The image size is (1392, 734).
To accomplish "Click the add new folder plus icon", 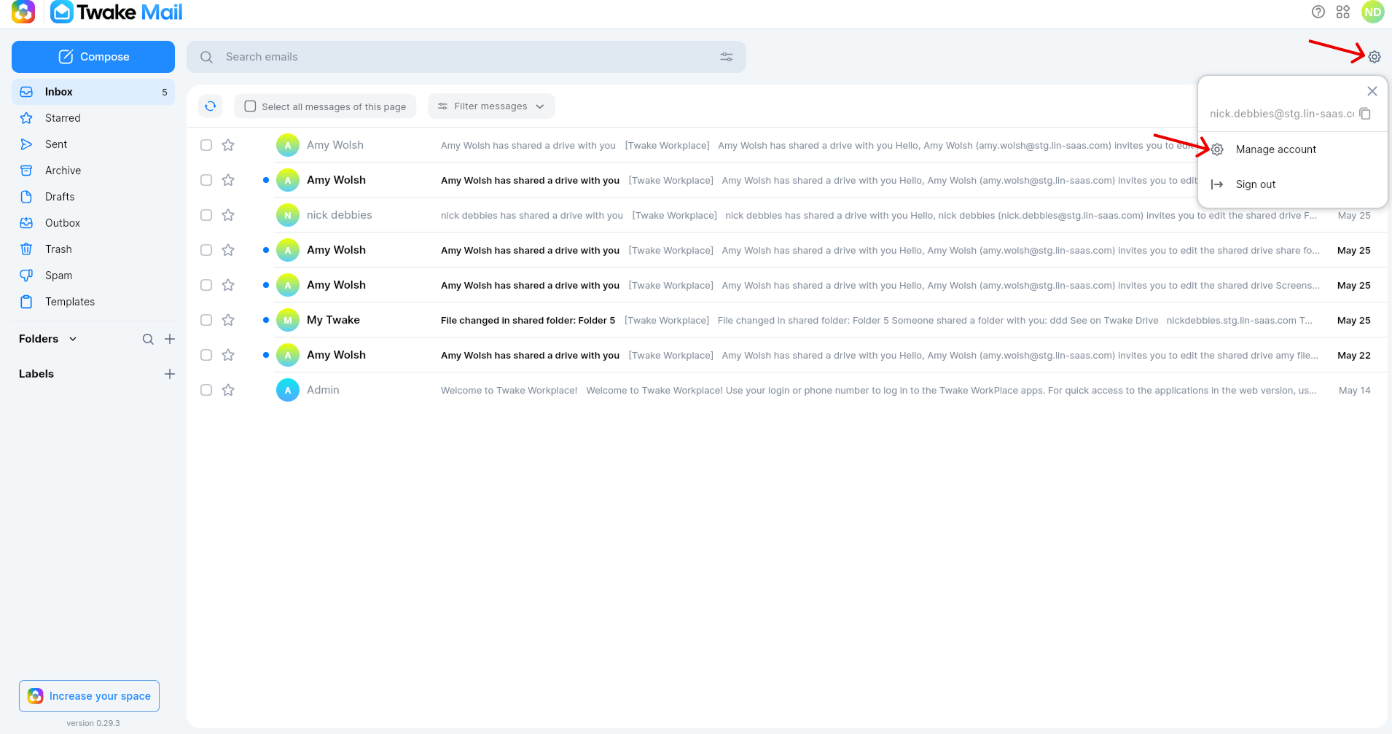I will click(170, 339).
